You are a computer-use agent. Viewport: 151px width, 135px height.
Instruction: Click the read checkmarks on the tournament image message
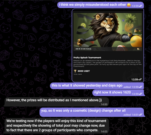(x=140, y=79)
